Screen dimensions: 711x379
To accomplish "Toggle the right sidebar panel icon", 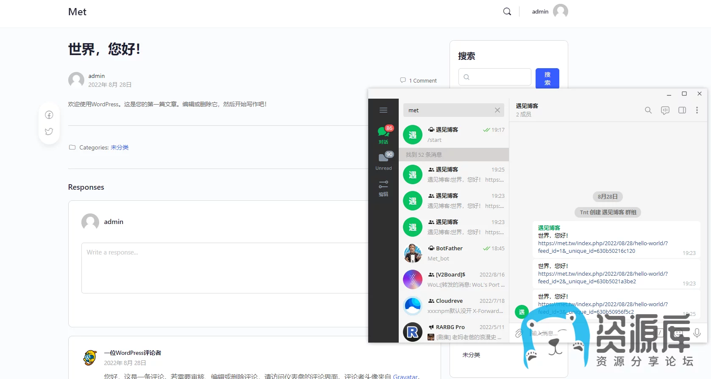I will pyautogui.click(x=682, y=110).
